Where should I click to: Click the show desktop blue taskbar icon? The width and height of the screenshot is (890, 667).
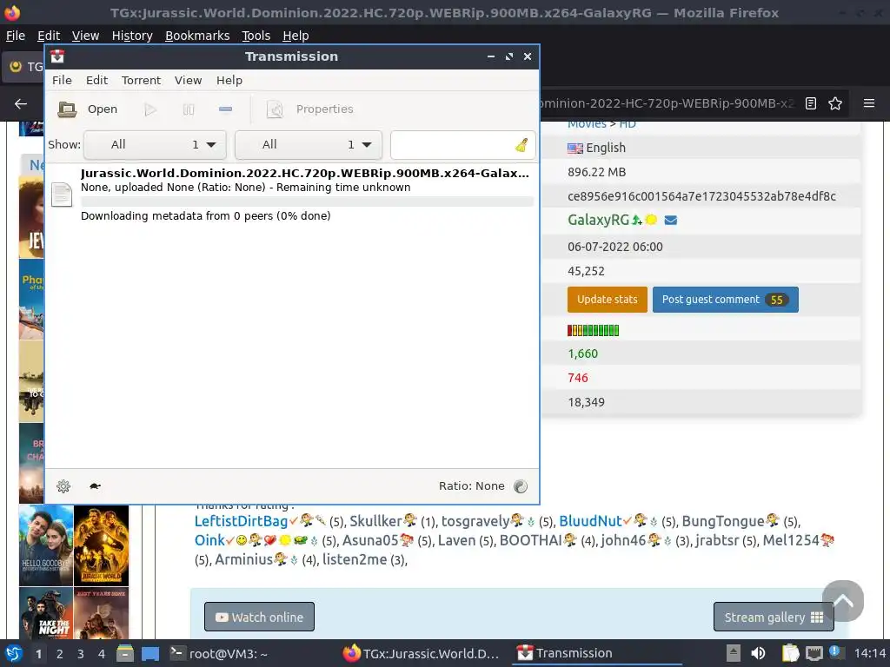click(149, 653)
